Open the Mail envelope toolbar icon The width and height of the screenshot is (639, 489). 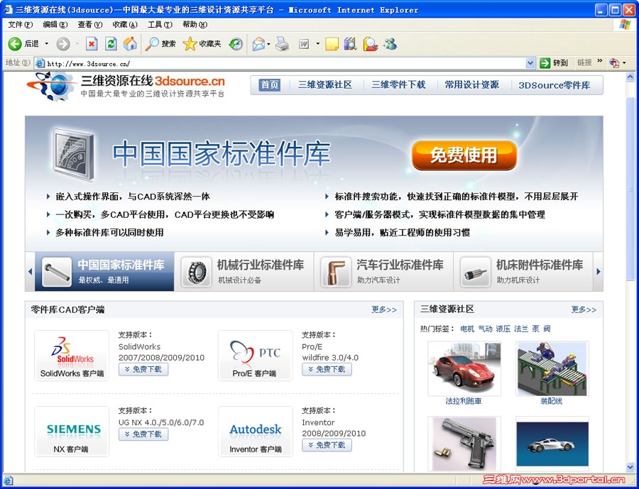[x=258, y=43]
